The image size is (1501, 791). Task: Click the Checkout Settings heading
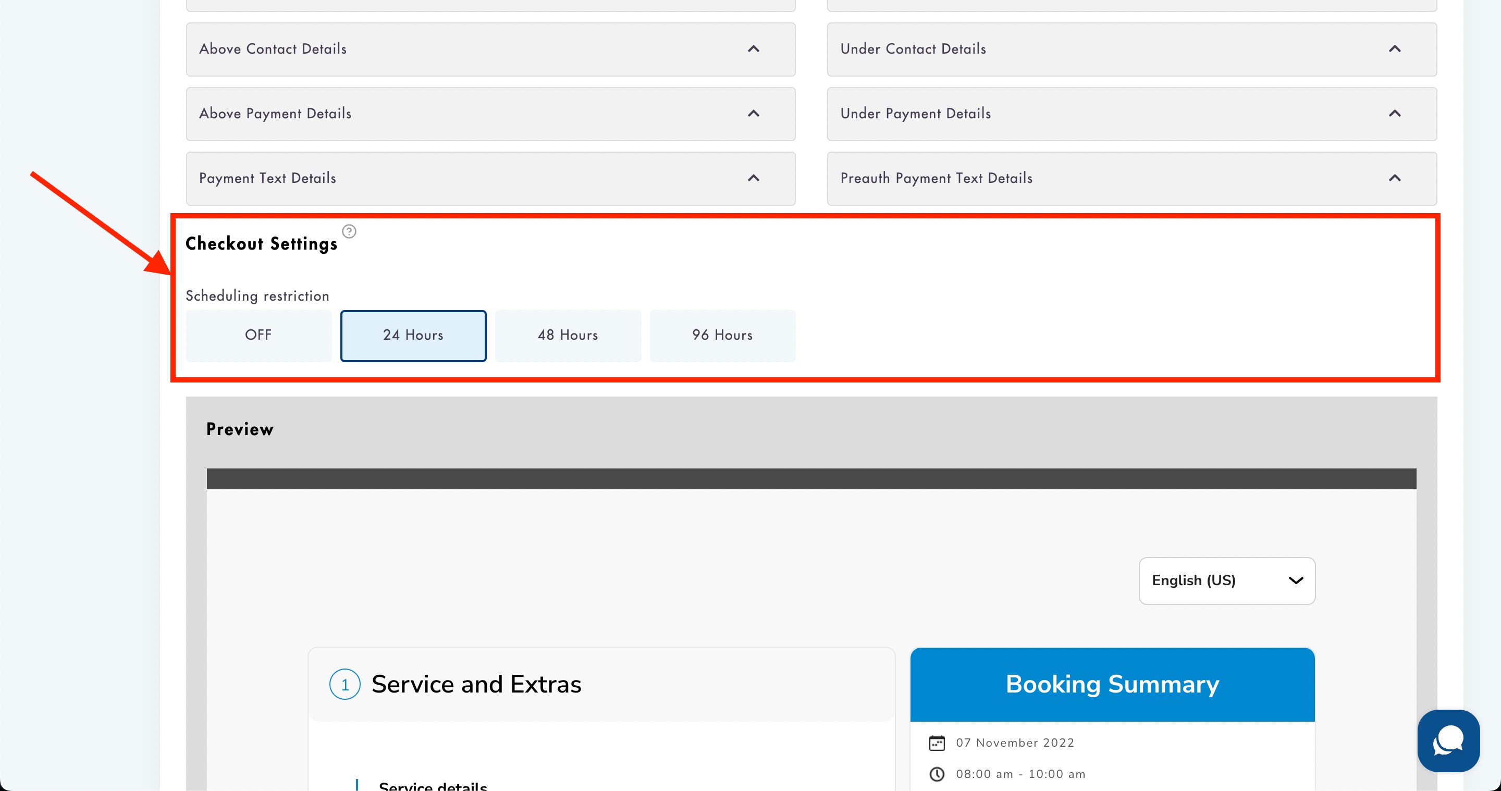point(262,243)
